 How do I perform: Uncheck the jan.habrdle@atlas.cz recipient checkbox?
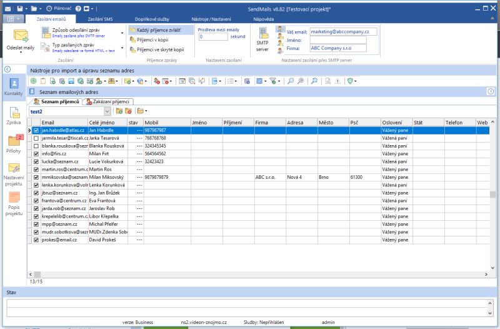36,131
